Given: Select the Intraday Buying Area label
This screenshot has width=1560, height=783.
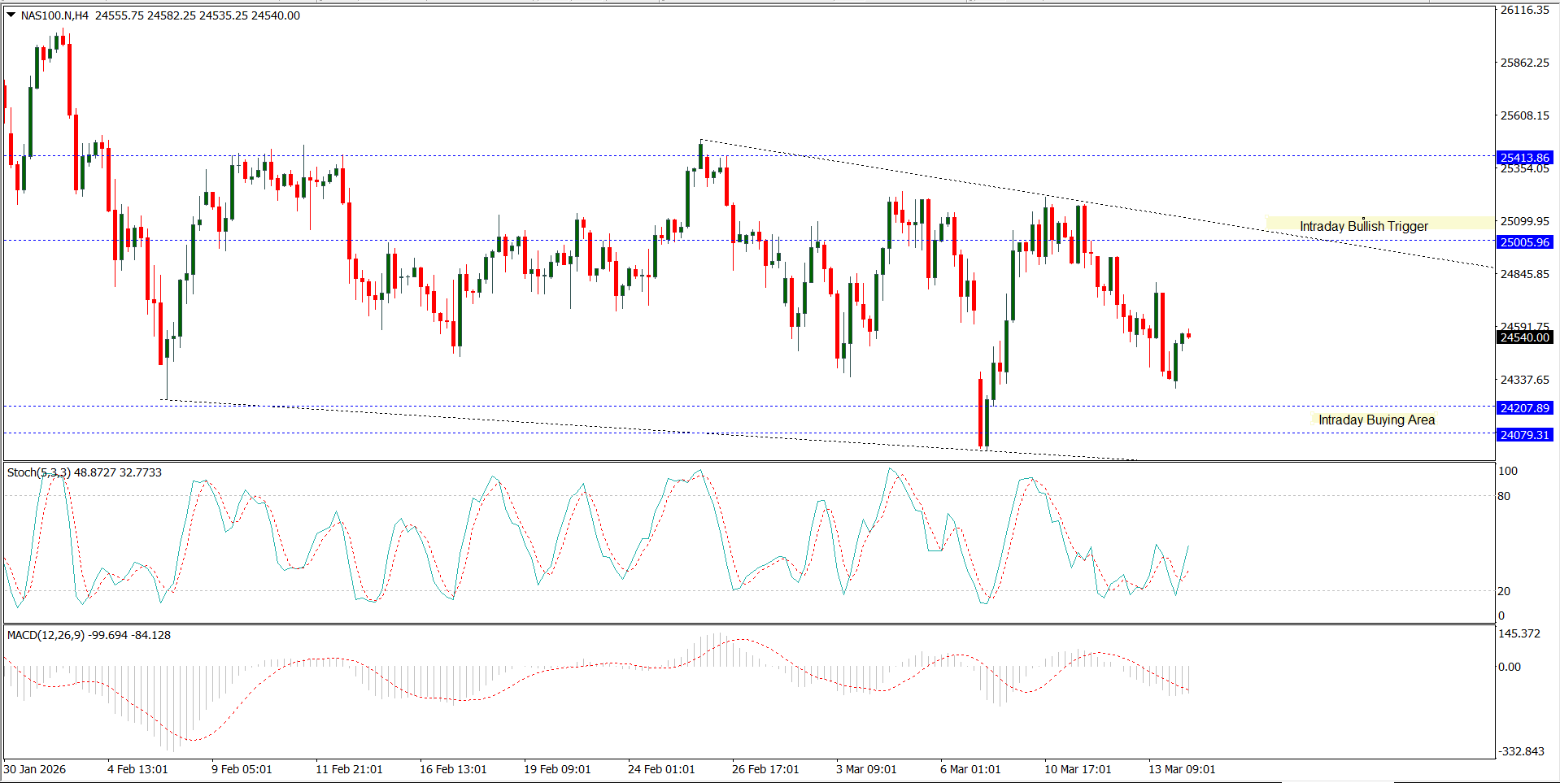Looking at the screenshot, I should [1375, 420].
